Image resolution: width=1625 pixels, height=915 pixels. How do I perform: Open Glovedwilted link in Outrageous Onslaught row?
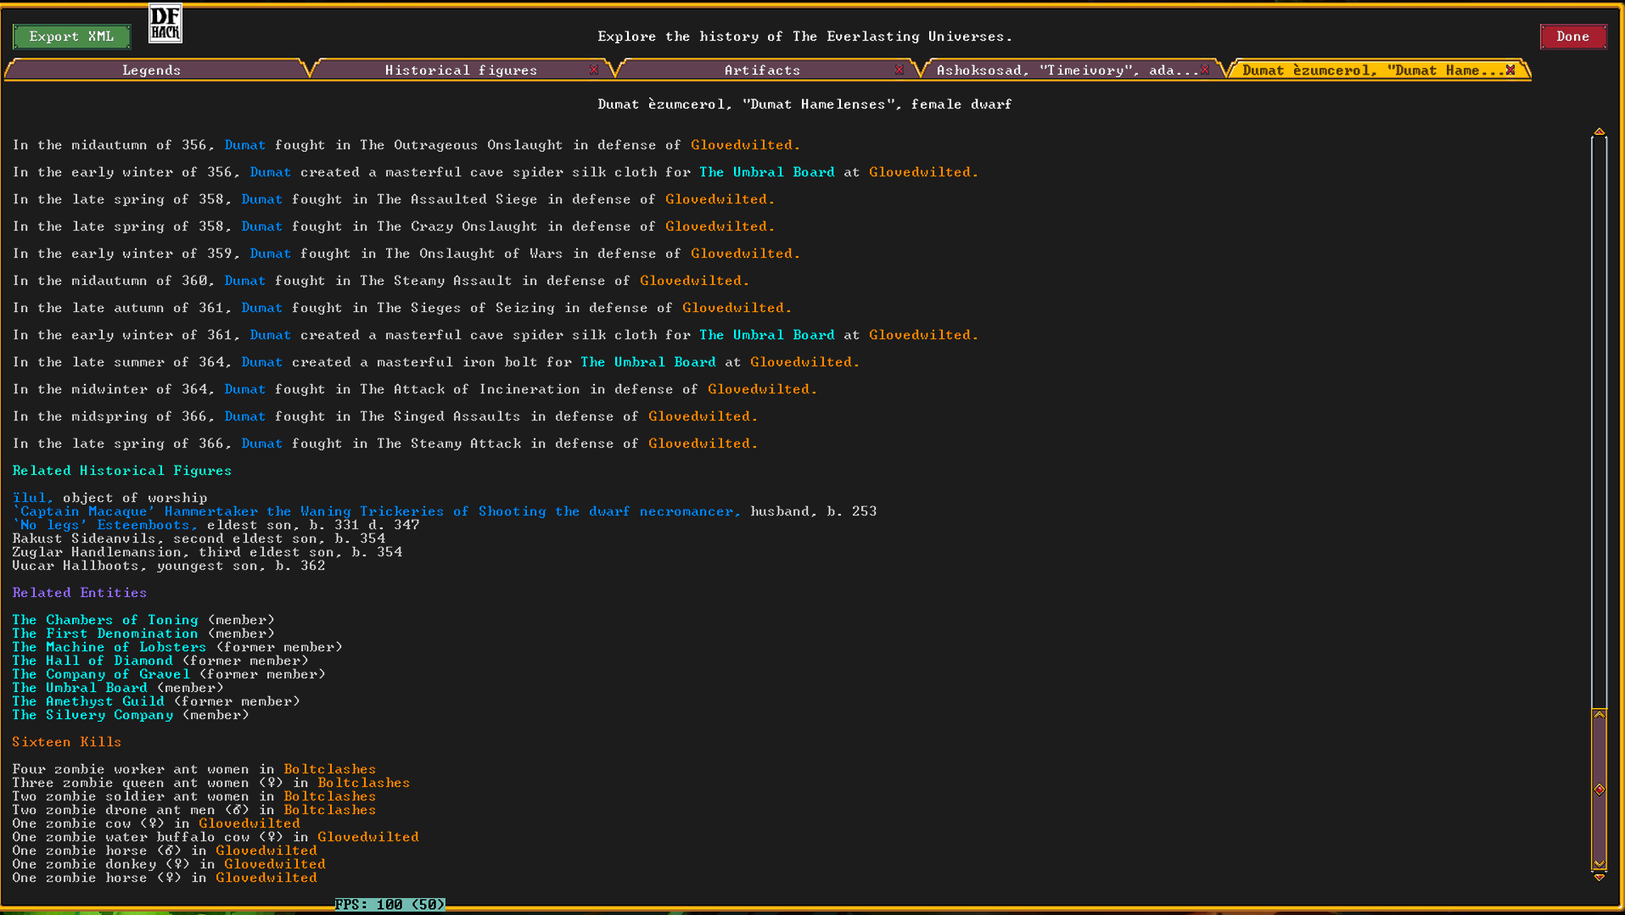pos(745,145)
